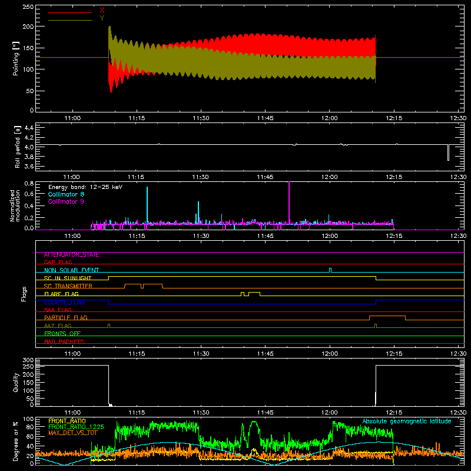Click the PARTICLE_FLAG label
The width and height of the screenshot is (471, 471).
tap(66, 317)
